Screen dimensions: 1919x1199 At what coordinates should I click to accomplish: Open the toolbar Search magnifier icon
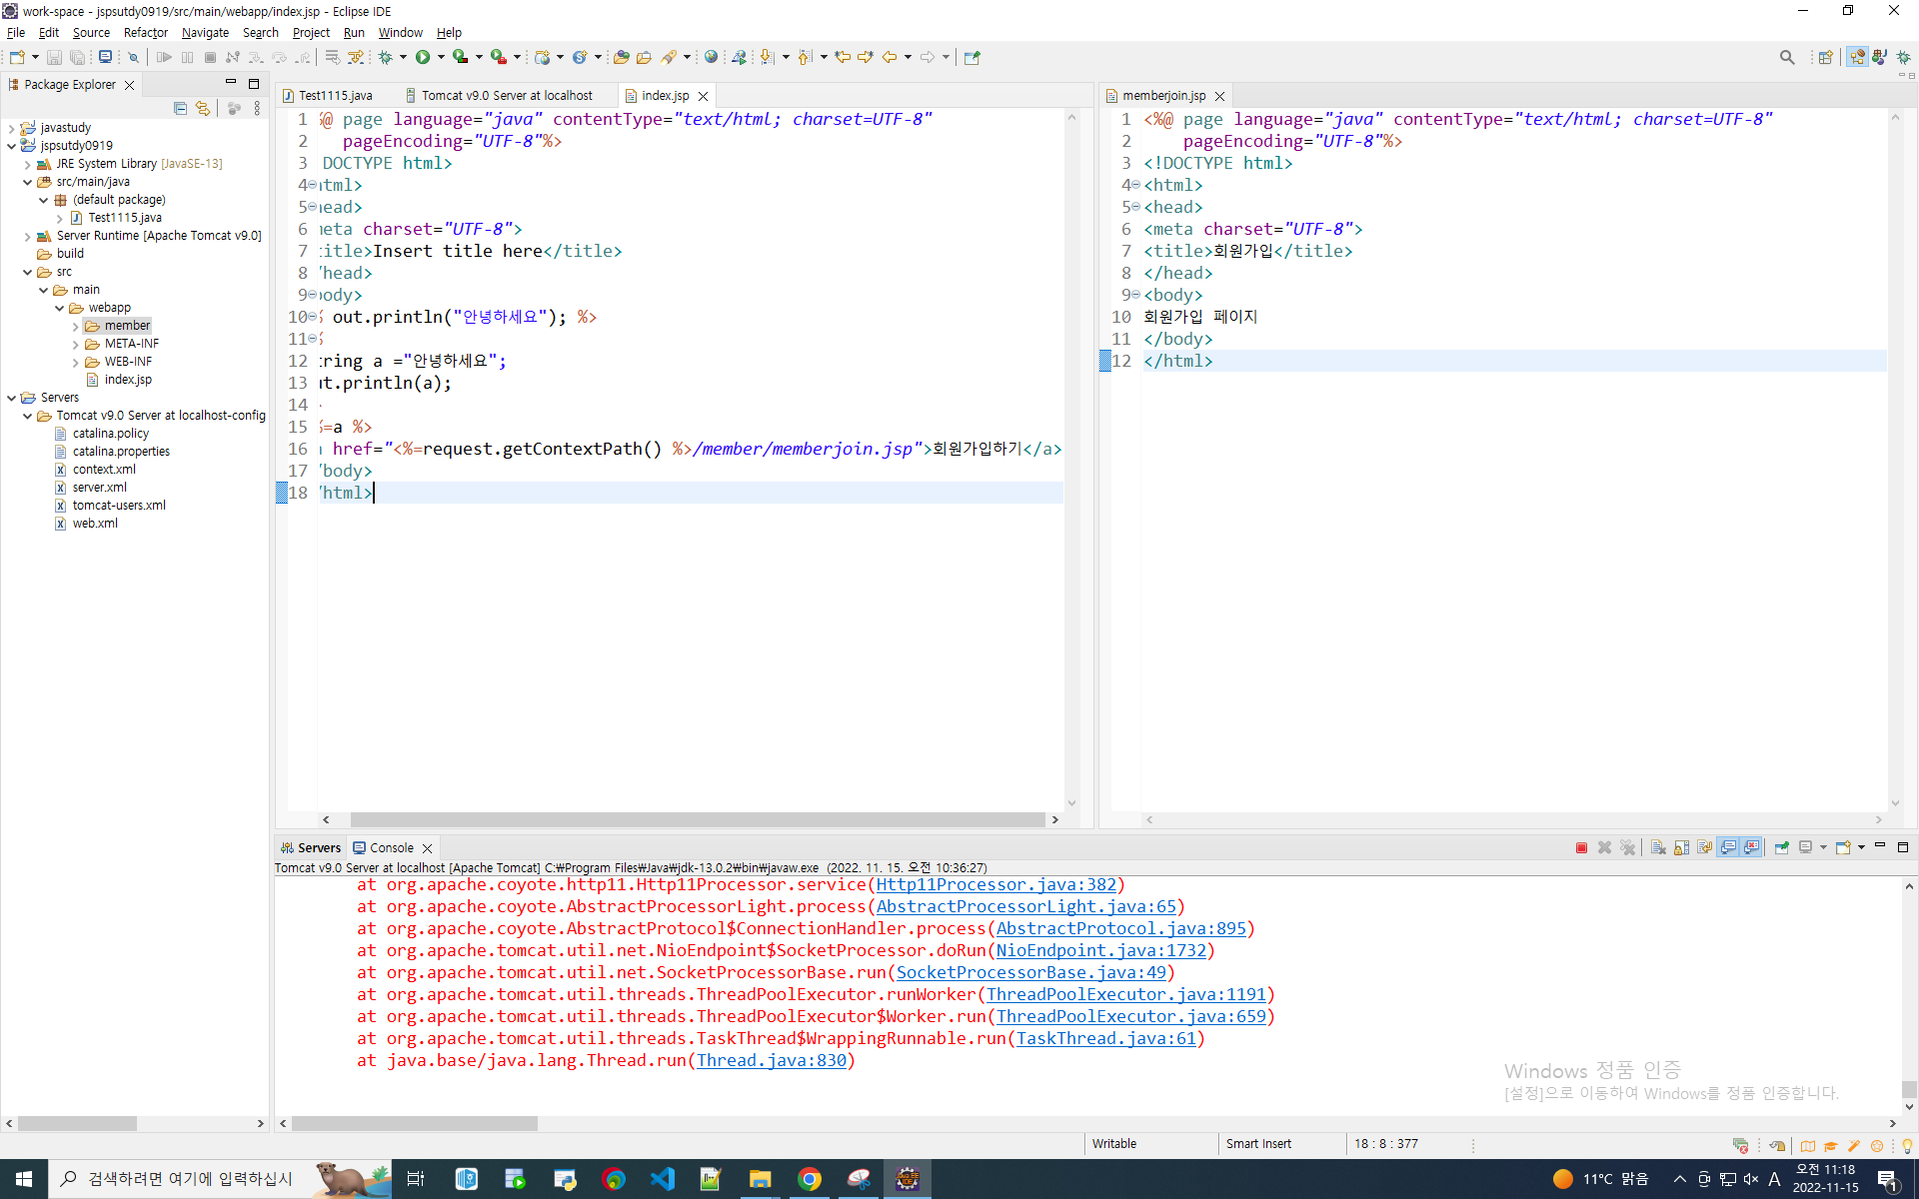tap(1787, 57)
